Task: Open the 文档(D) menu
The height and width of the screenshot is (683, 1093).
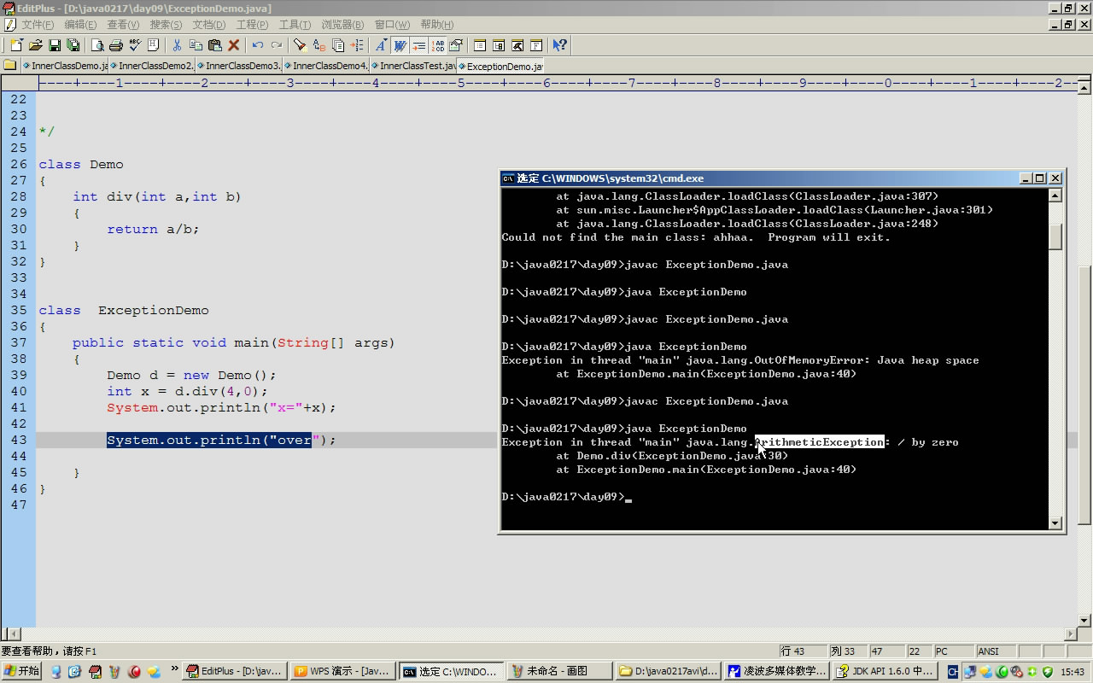Action: 209,25
